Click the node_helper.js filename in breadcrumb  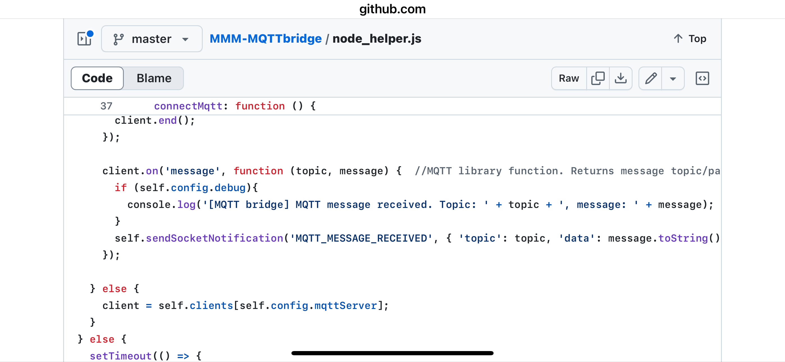[377, 39]
